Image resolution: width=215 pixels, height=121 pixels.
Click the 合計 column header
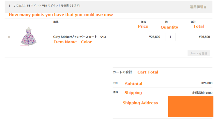pos(193,22)
